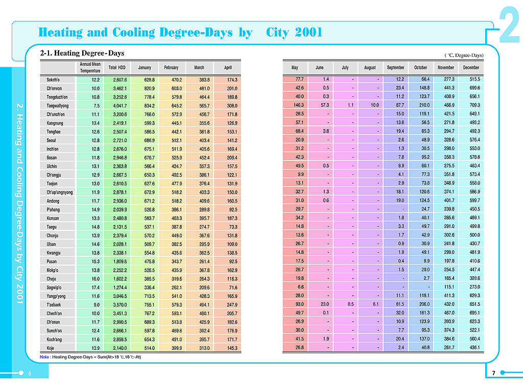The image size is (523, 391).
Task: Select the 'March' column header
Action: point(199,67)
